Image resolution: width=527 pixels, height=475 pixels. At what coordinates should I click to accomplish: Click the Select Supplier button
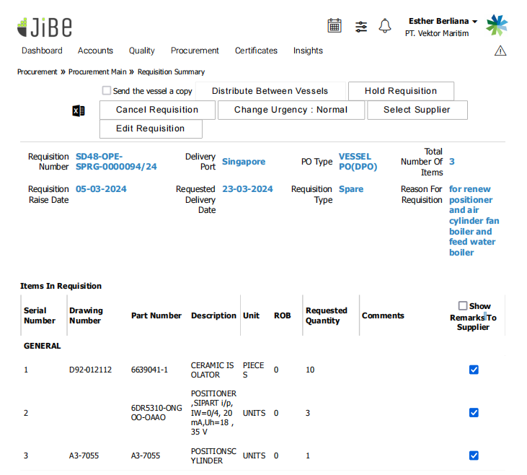point(417,110)
